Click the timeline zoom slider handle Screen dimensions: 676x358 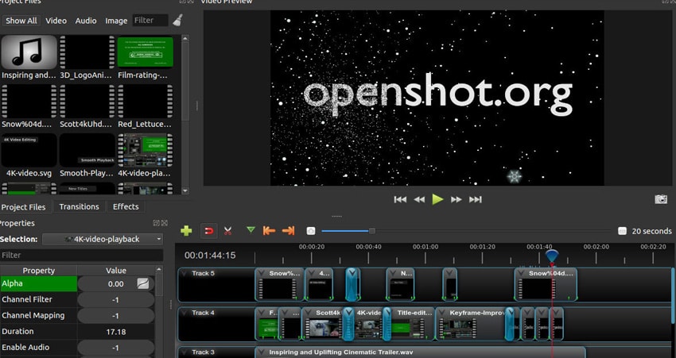coord(371,231)
